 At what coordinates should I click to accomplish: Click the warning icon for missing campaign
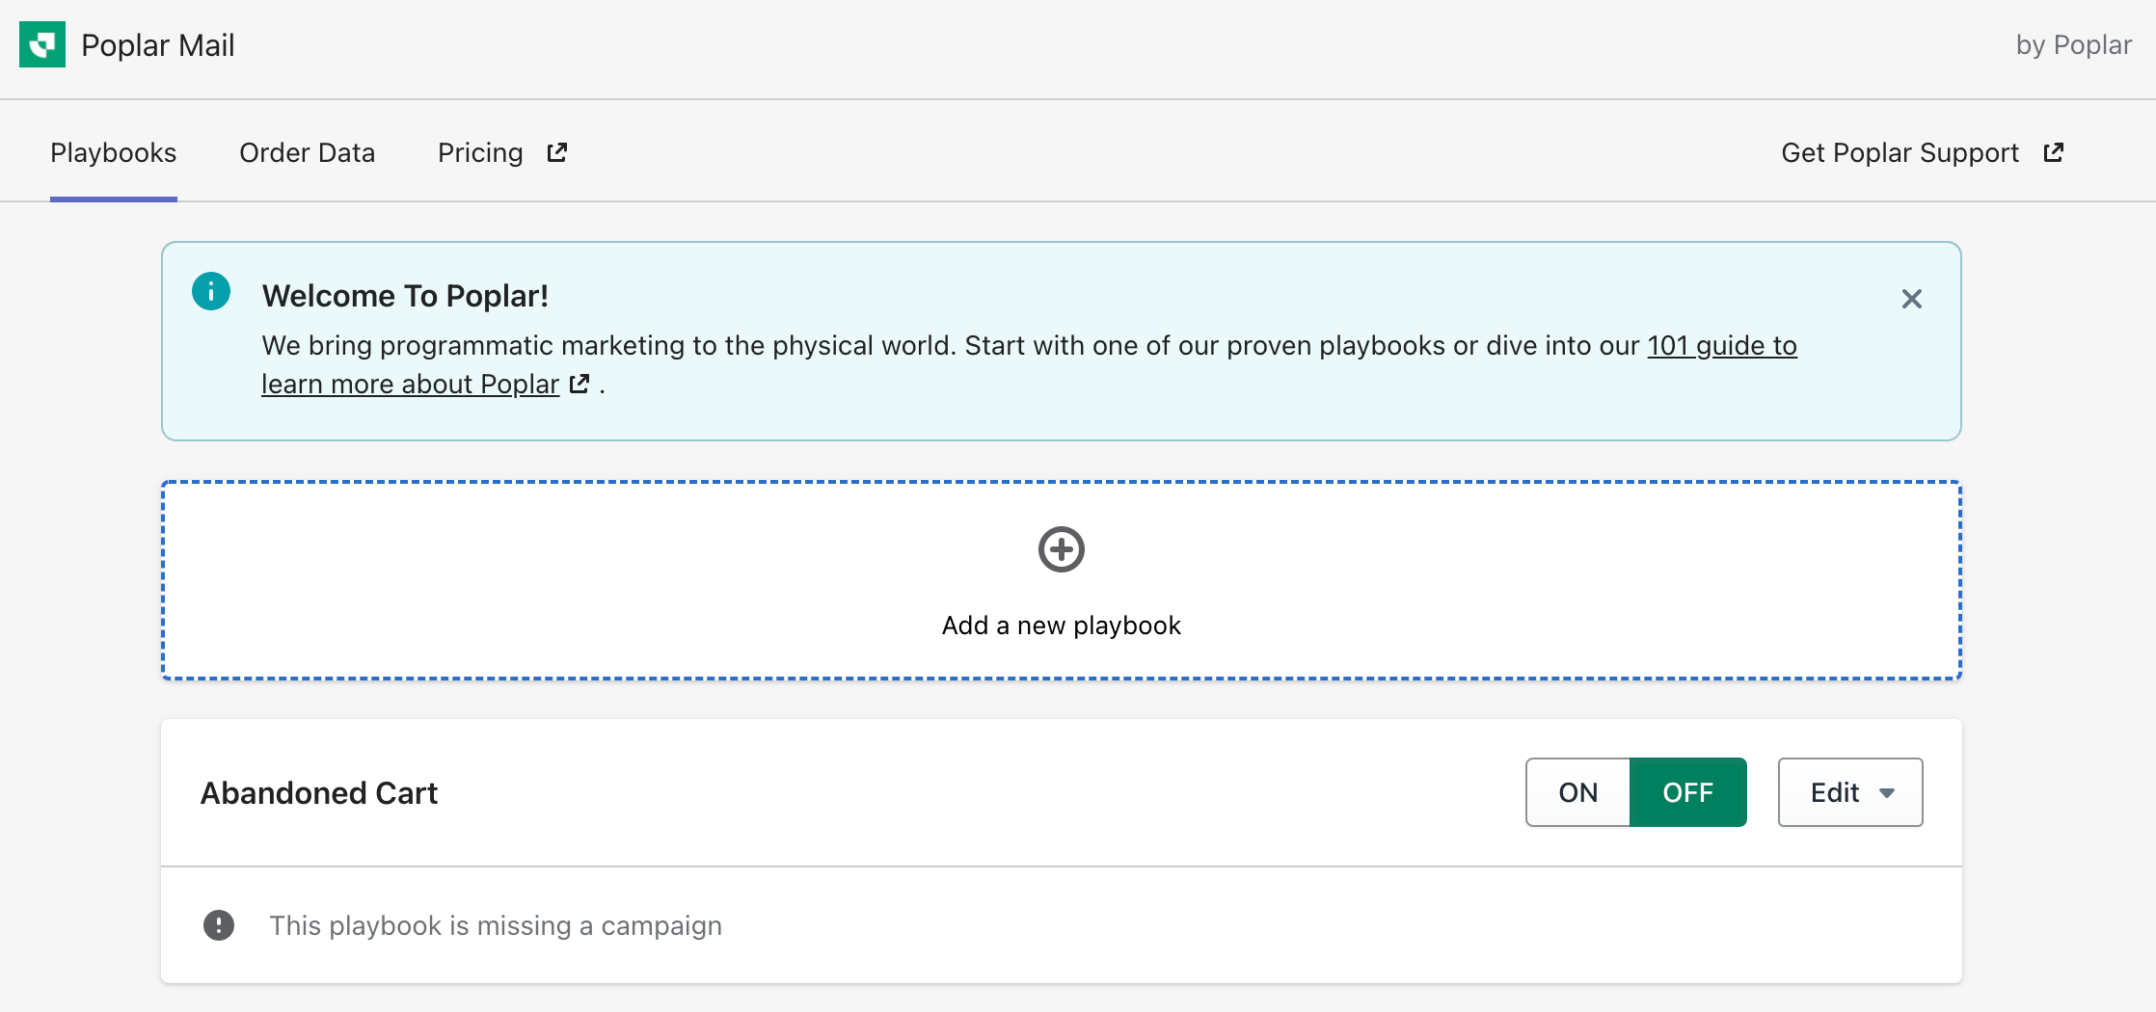[x=219, y=925]
